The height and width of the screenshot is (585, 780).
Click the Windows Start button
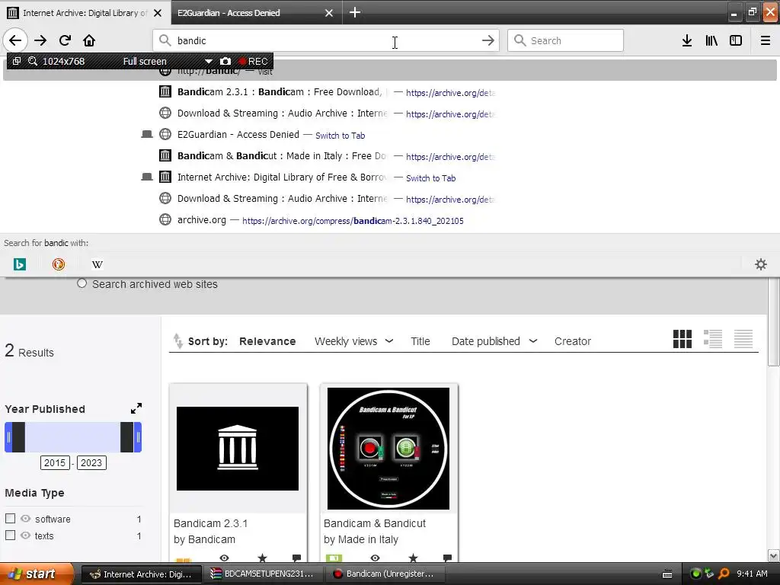(37, 574)
